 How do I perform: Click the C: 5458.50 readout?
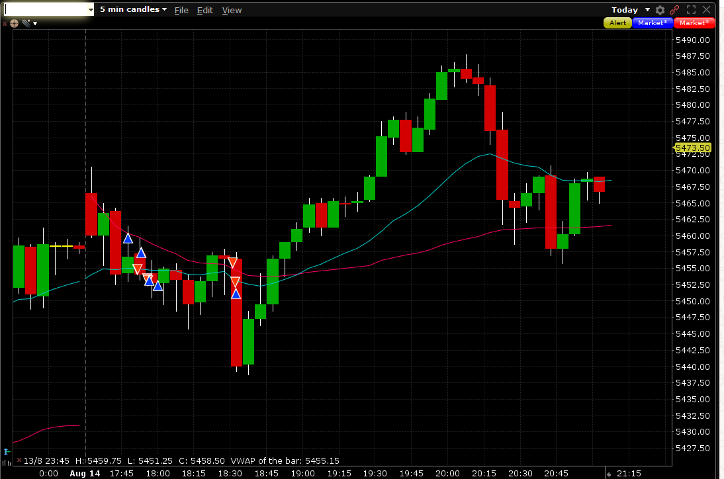coord(202,460)
